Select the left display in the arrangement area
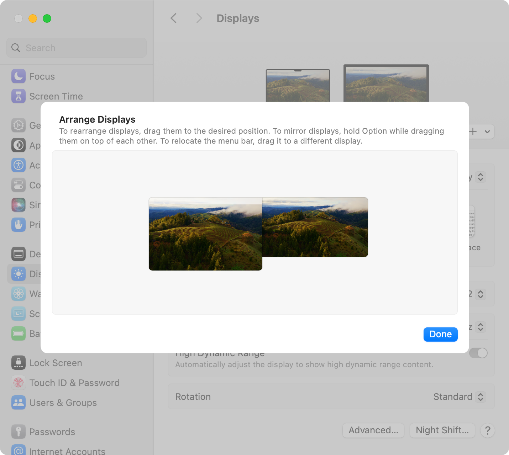509x455 pixels. coord(205,235)
